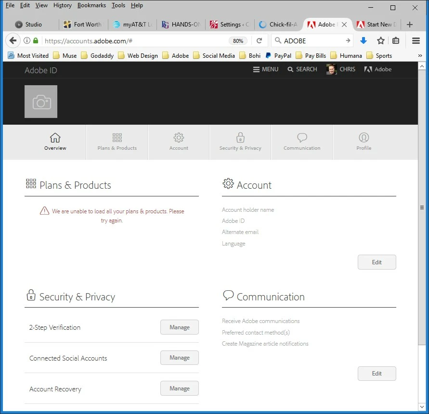Manage Connected Social Accounts
This screenshot has height=414, width=429.
180,358
